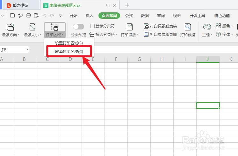Click 打印页眉和页脚 header footer icon
This screenshot has width=238, height=156.
(146, 34)
